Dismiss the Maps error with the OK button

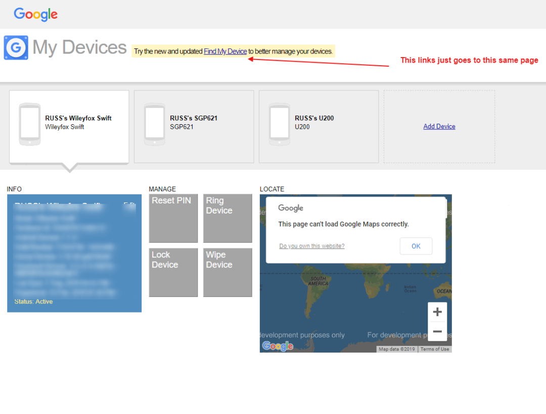point(416,246)
